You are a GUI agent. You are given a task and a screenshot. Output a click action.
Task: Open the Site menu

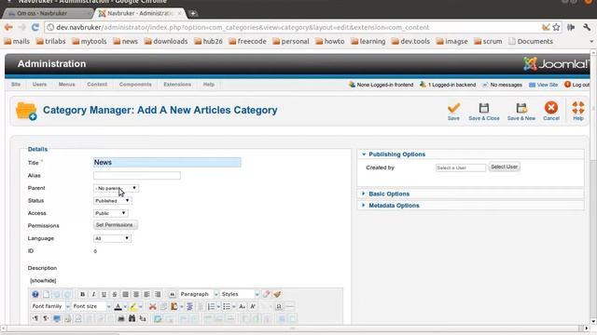tap(16, 85)
